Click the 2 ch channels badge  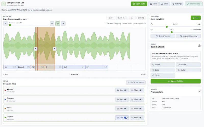point(131,18)
